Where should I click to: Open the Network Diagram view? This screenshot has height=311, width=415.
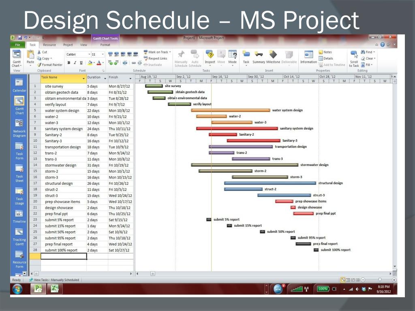click(19, 128)
